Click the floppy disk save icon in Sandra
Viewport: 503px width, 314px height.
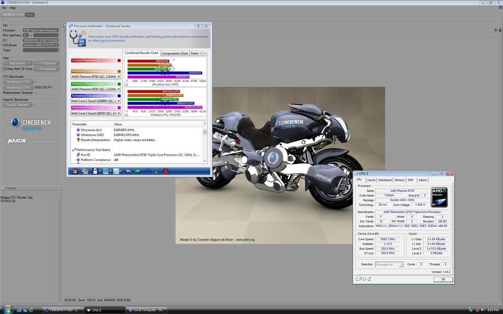click(x=95, y=171)
